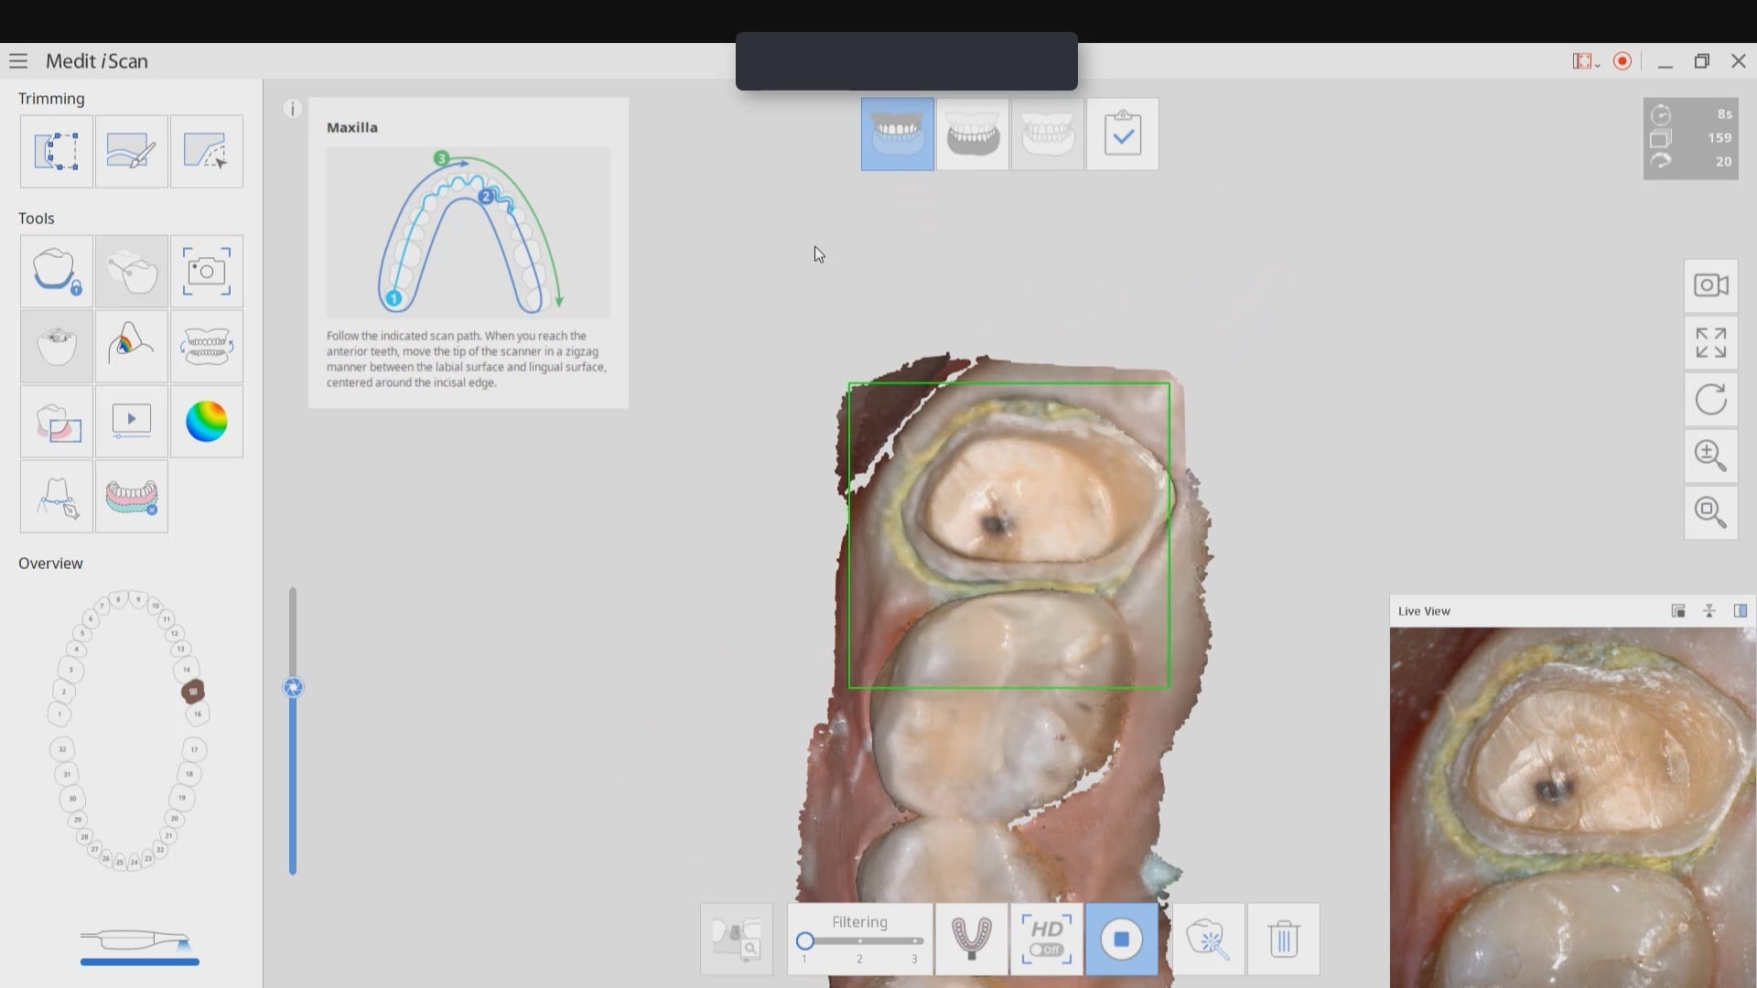Open the denture arch scan tool

(132, 497)
